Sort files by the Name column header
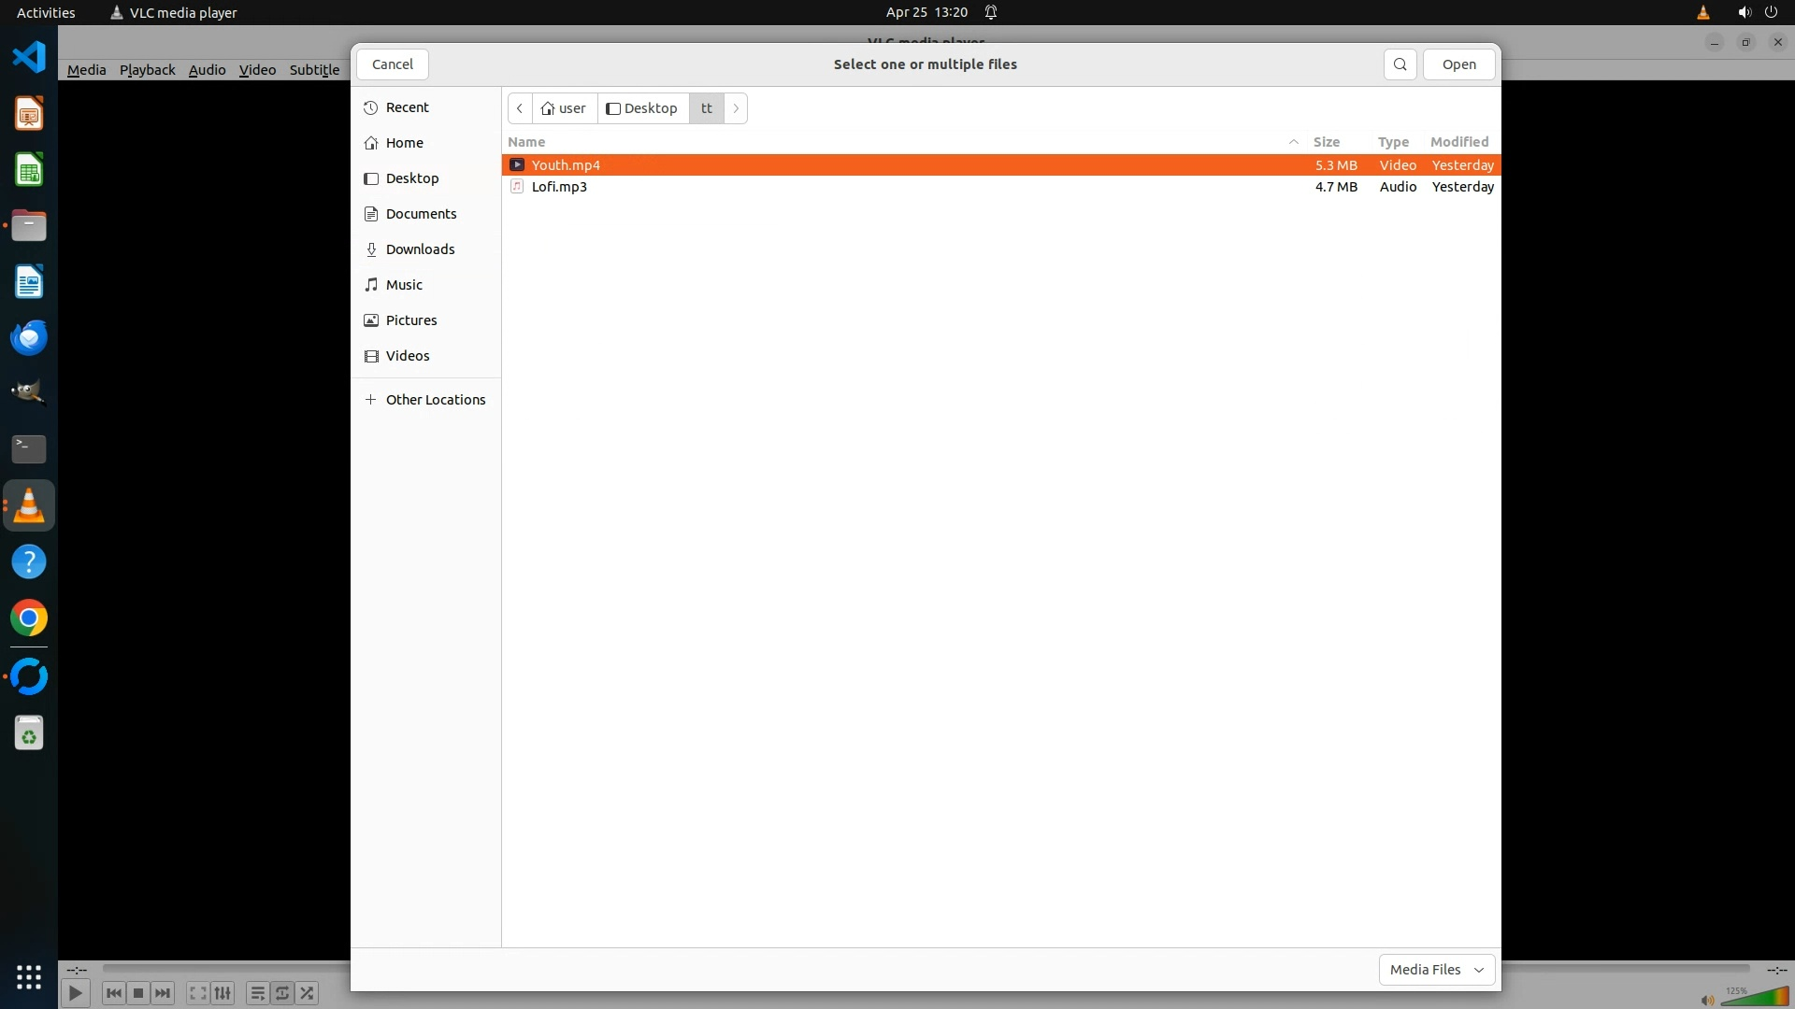Image resolution: width=1795 pixels, height=1009 pixels. [526, 142]
